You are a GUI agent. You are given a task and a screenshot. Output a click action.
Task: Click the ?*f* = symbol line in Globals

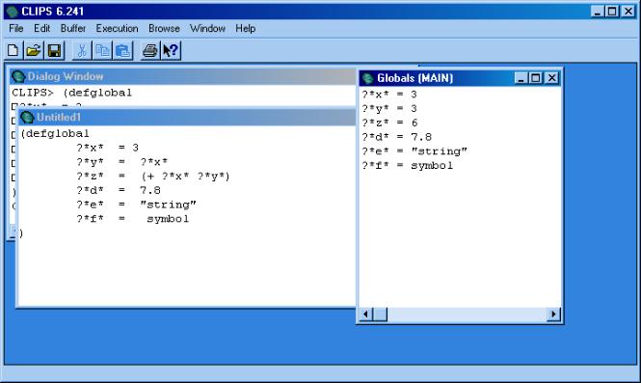[407, 166]
